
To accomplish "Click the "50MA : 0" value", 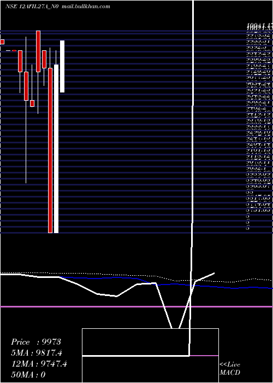I will pos(28,374).
